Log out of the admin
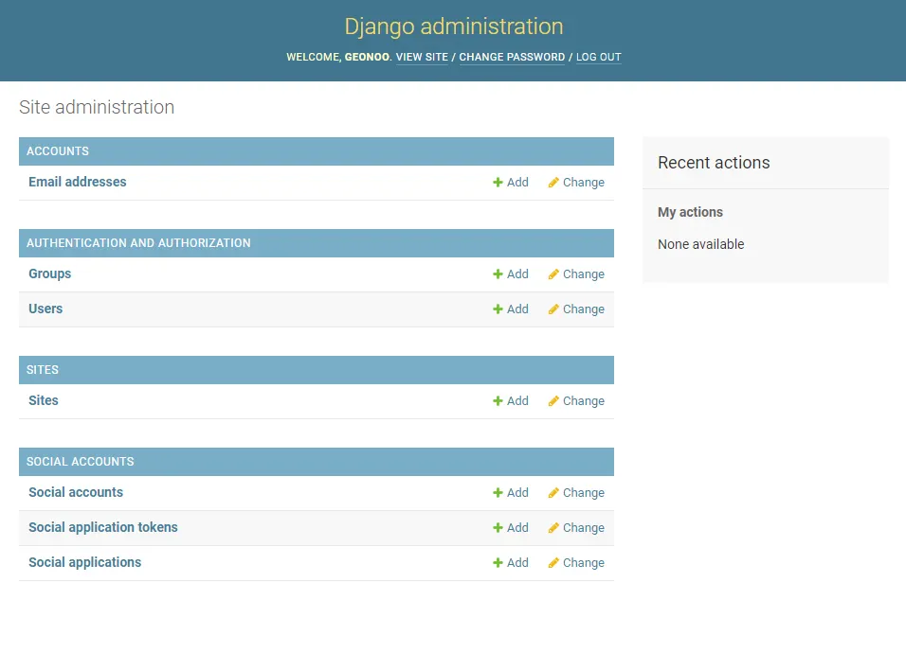The width and height of the screenshot is (906, 653). pyautogui.click(x=599, y=57)
